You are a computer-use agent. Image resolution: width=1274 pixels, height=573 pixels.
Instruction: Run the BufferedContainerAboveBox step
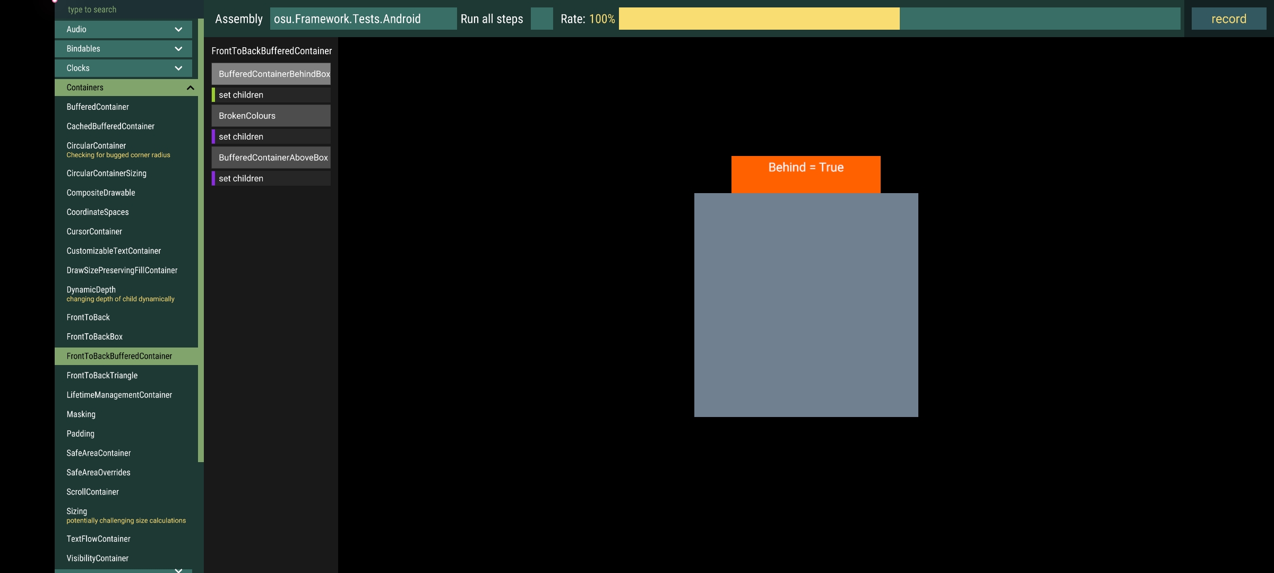coord(271,157)
